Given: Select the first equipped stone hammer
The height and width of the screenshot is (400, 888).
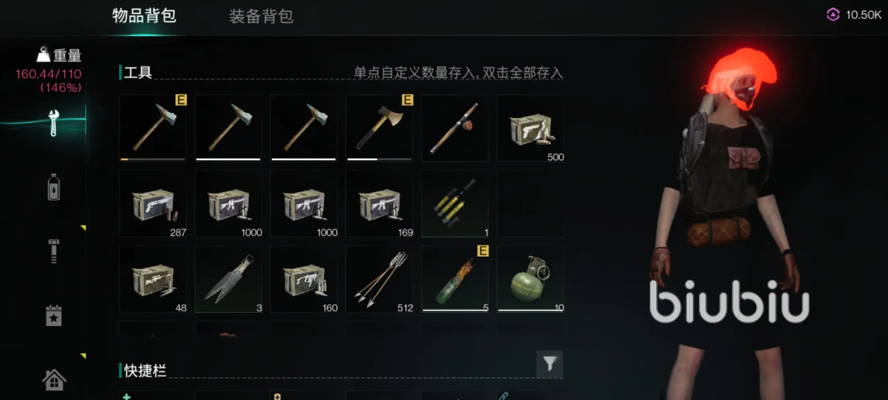Looking at the screenshot, I should pyautogui.click(x=153, y=128).
